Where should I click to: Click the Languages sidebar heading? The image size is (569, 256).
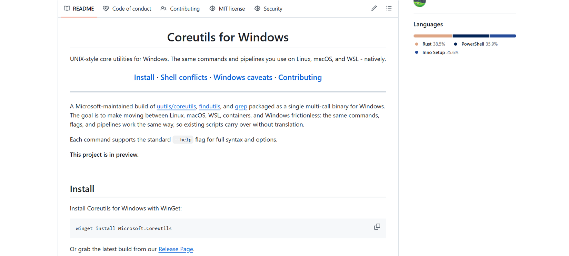(428, 24)
